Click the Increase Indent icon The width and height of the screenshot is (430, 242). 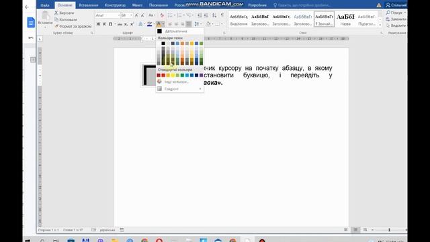(206, 15)
